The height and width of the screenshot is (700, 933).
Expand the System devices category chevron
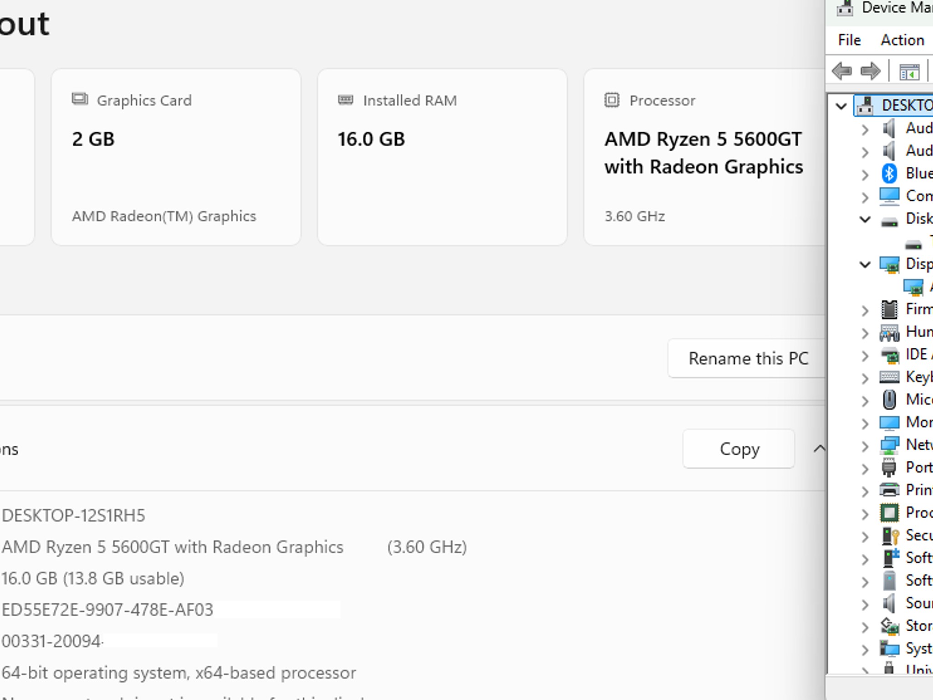tap(865, 650)
